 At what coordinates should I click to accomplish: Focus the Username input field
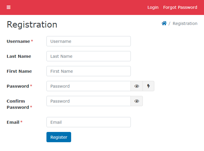point(88,41)
